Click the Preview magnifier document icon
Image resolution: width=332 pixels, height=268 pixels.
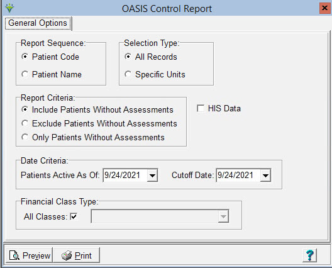tap(14, 255)
